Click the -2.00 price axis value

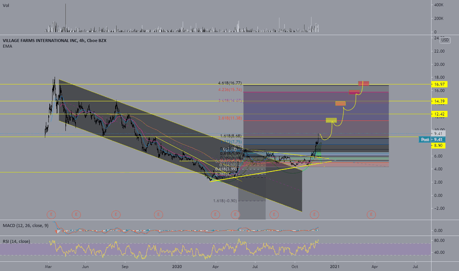[439, 208]
